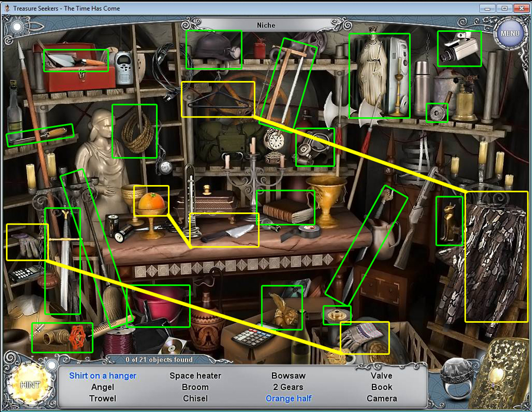Open the game MENU button

[510, 33]
